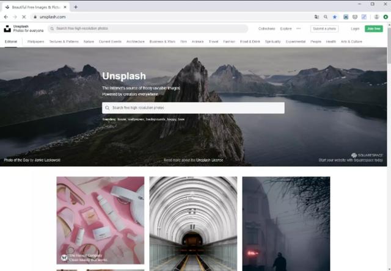
Task: Stop page loading with X button
Action: tap(24, 17)
